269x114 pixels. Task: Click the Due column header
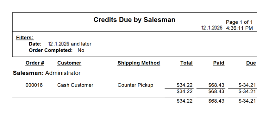[x=251, y=63]
